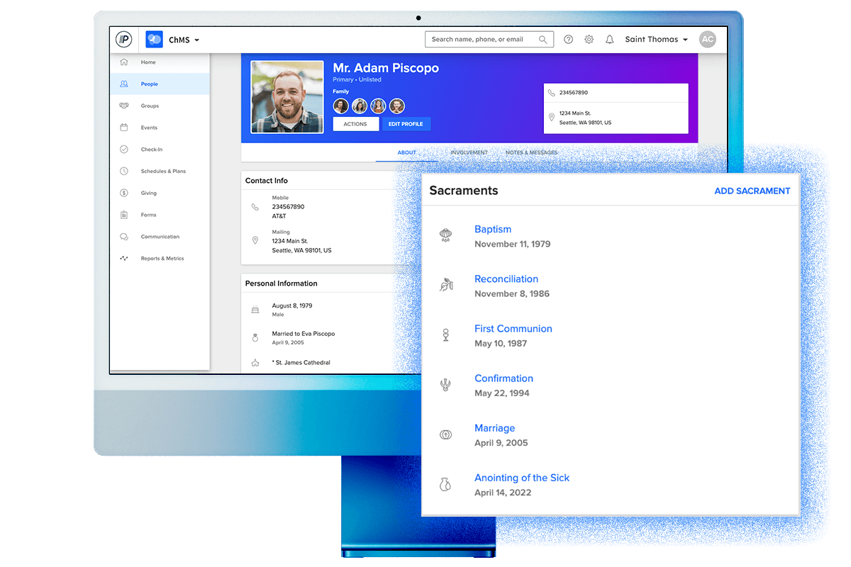Click the Marriage rings icon
851x567 pixels.
(x=445, y=435)
